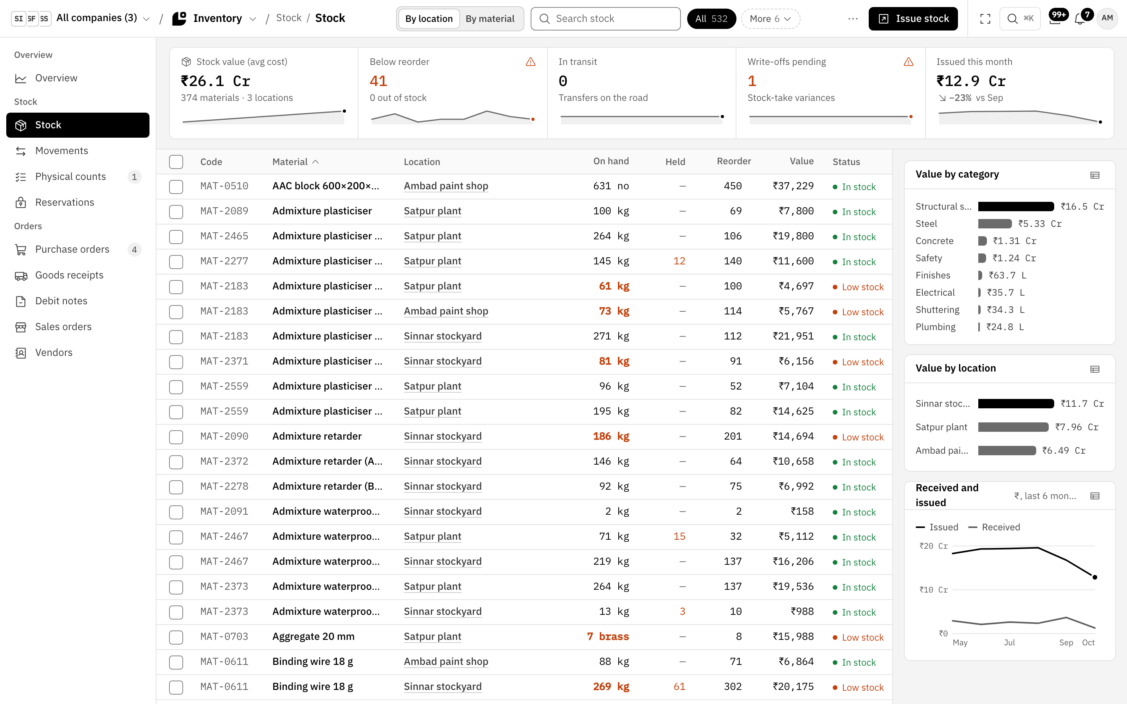The height and width of the screenshot is (704, 1127).
Task: Check the AAC block MAT-0510 row
Action: coord(176,187)
